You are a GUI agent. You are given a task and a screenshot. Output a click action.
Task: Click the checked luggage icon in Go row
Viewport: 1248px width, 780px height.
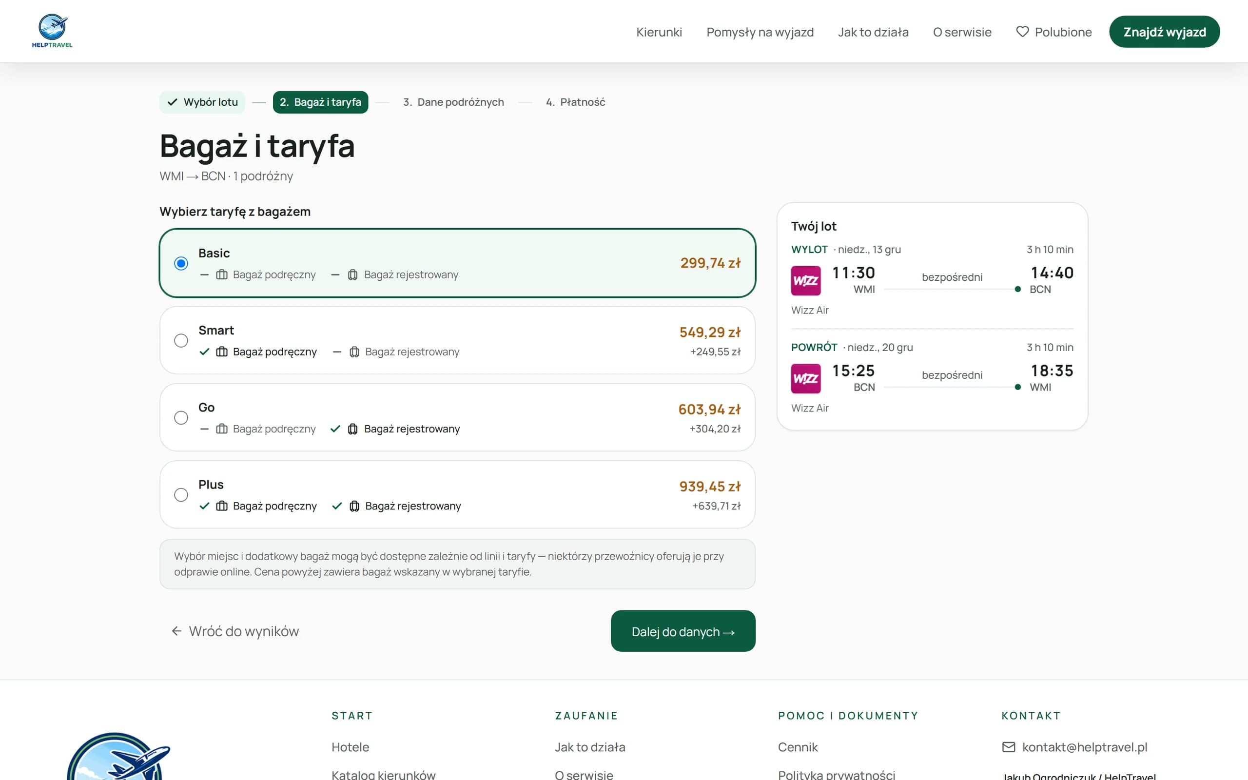point(353,429)
